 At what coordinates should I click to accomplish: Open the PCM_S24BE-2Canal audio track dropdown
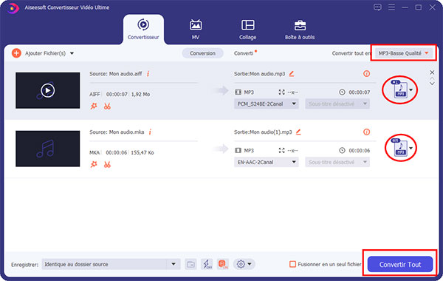266,104
